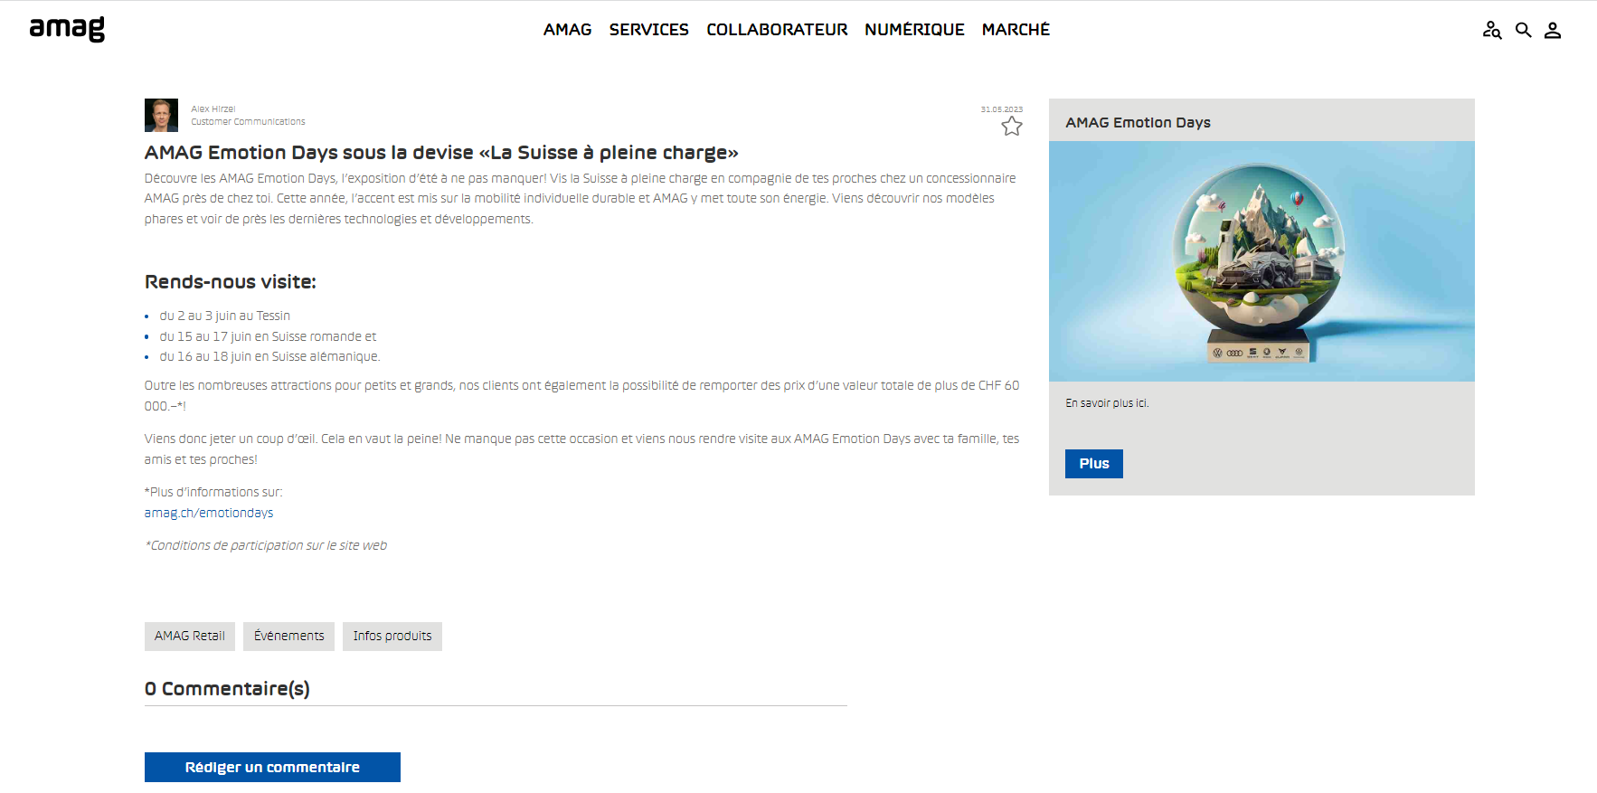Screen dimensions: 1597x793
Task: Click 'Rends-nous visite:' heading
Action: pyautogui.click(x=231, y=282)
